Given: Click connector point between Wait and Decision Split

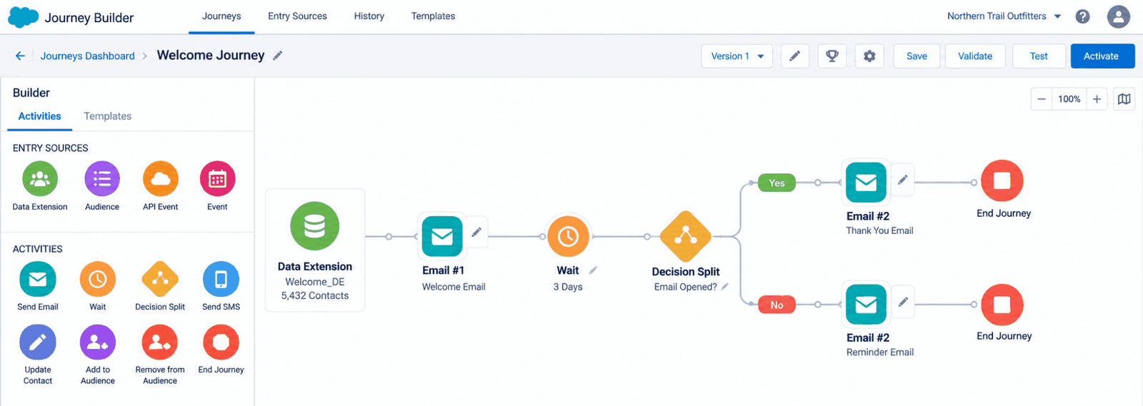Looking at the screenshot, I should (647, 236).
